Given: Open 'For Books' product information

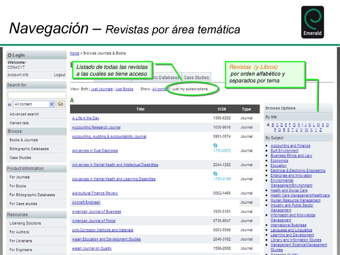Looking at the screenshot, I should pyautogui.click(x=18, y=186).
